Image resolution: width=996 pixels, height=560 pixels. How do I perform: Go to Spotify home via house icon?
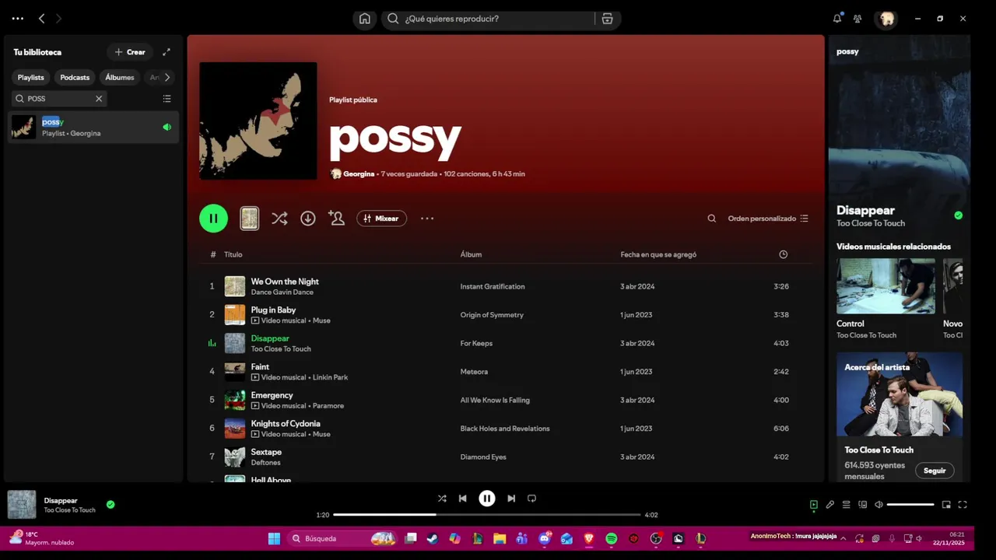(364, 19)
